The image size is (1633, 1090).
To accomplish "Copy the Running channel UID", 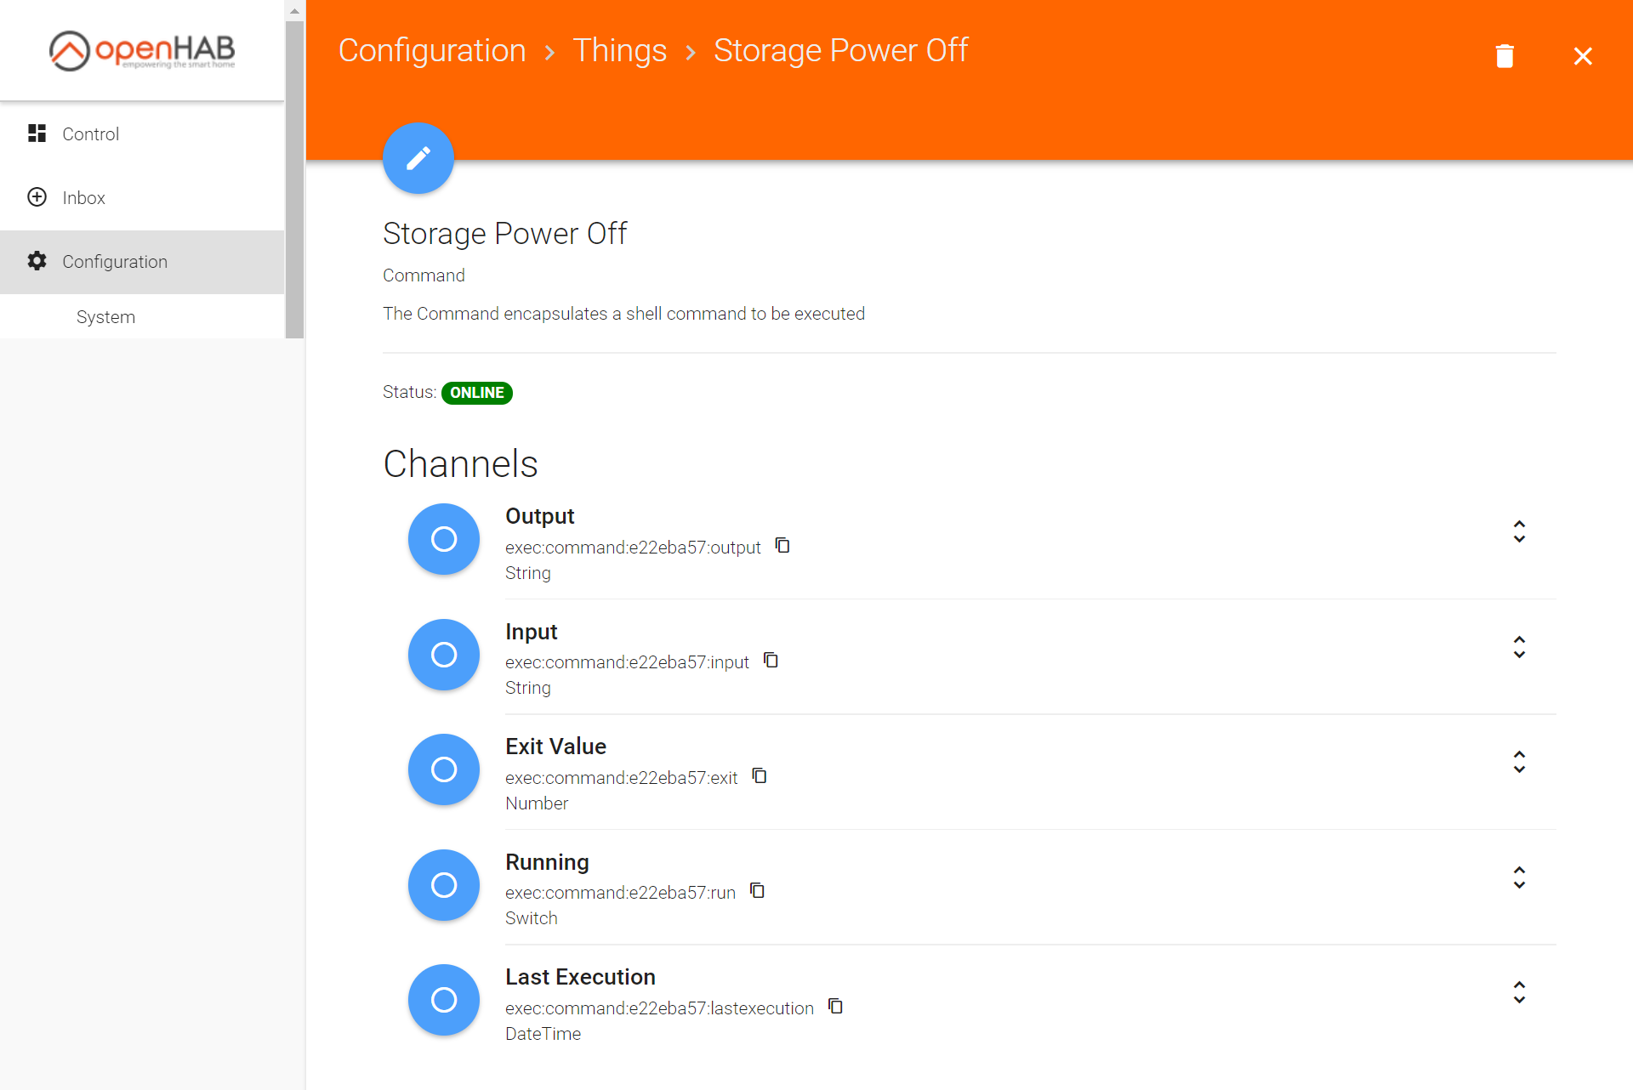I will 757,891.
